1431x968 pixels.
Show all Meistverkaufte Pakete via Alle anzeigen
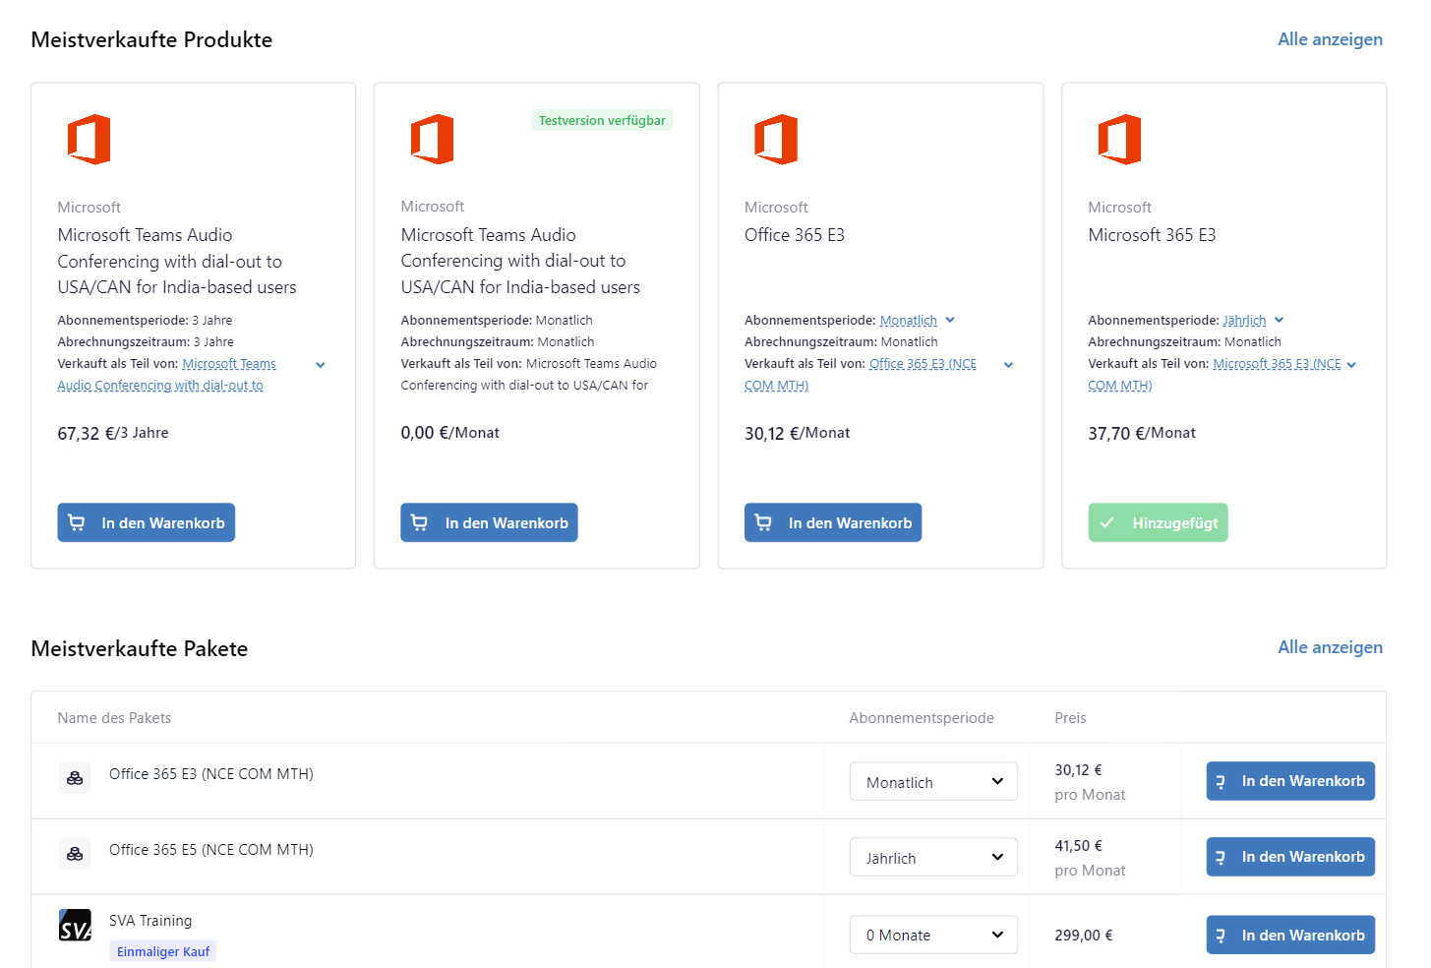click(1330, 647)
